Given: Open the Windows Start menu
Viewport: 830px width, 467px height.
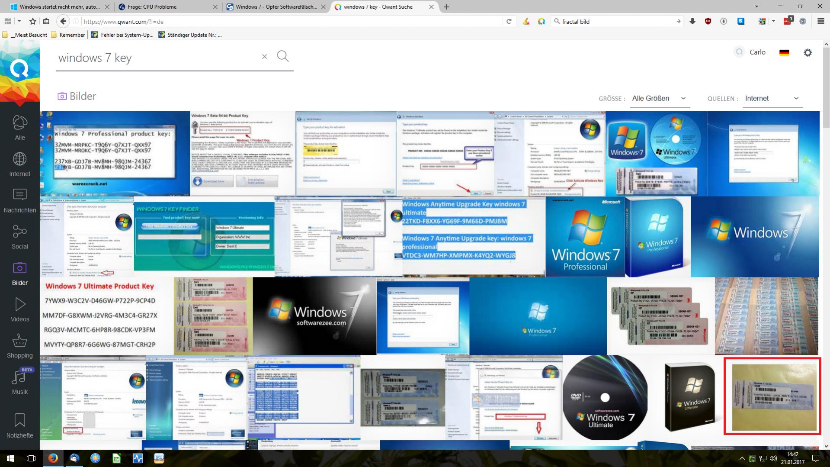Looking at the screenshot, I should coord(10,458).
